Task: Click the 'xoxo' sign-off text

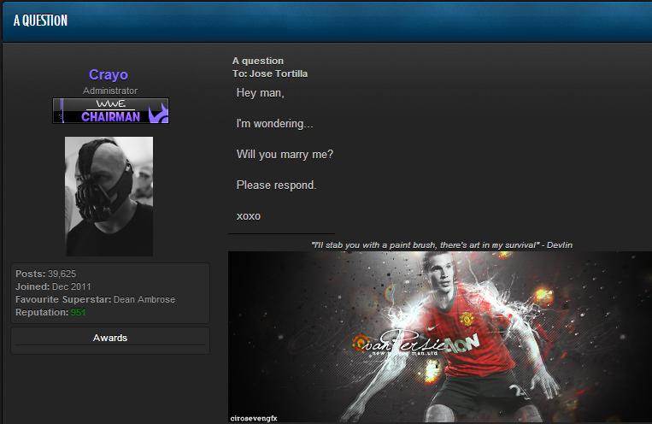Action: [x=248, y=215]
